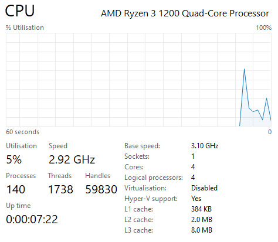Click the Up time value 0:00:07:22
This screenshot has width=278, height=242.
click(x=32, y=219)
